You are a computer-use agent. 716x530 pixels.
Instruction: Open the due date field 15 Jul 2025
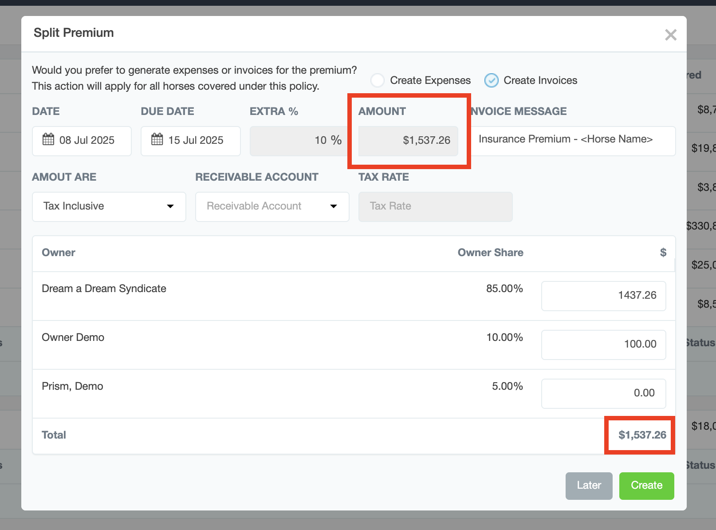pyautogui.click(x=196, y=141)
